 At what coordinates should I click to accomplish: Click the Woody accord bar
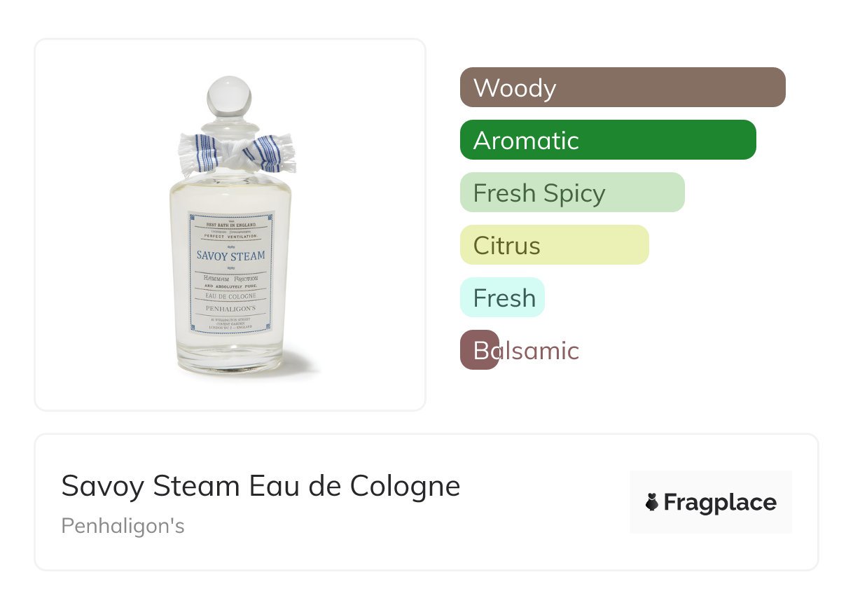[x=622, y=88]
